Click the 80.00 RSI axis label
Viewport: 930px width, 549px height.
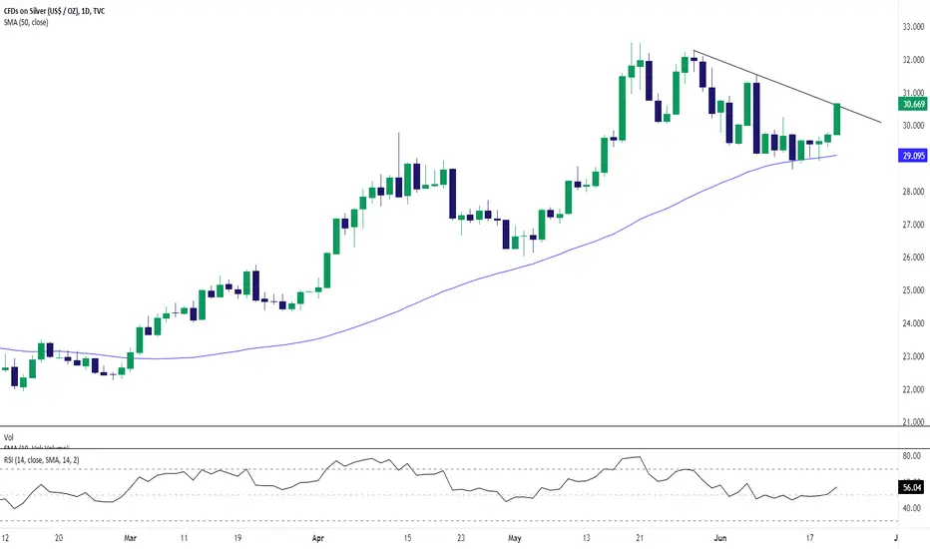tap(912, 456)
